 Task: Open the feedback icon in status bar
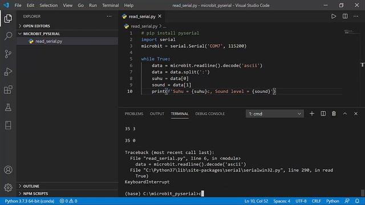347,201
